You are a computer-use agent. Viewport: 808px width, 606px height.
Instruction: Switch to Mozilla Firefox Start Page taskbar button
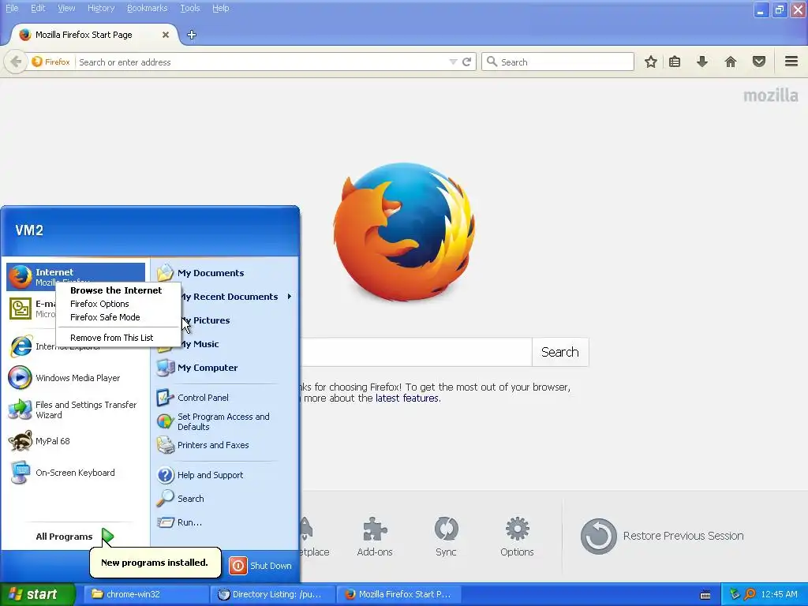pyautogui.click(x=398, y=594)
